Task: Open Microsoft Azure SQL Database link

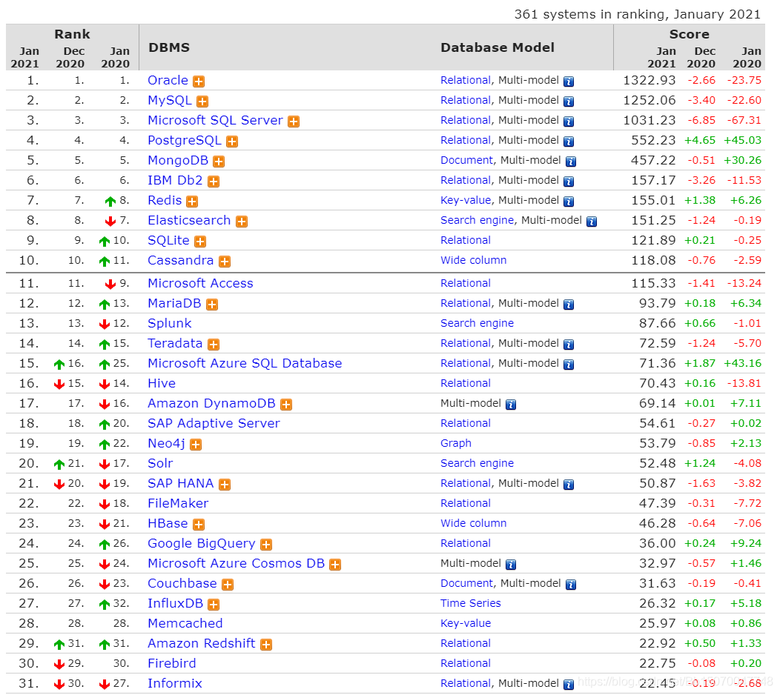Action: click(x=245, y=363)
